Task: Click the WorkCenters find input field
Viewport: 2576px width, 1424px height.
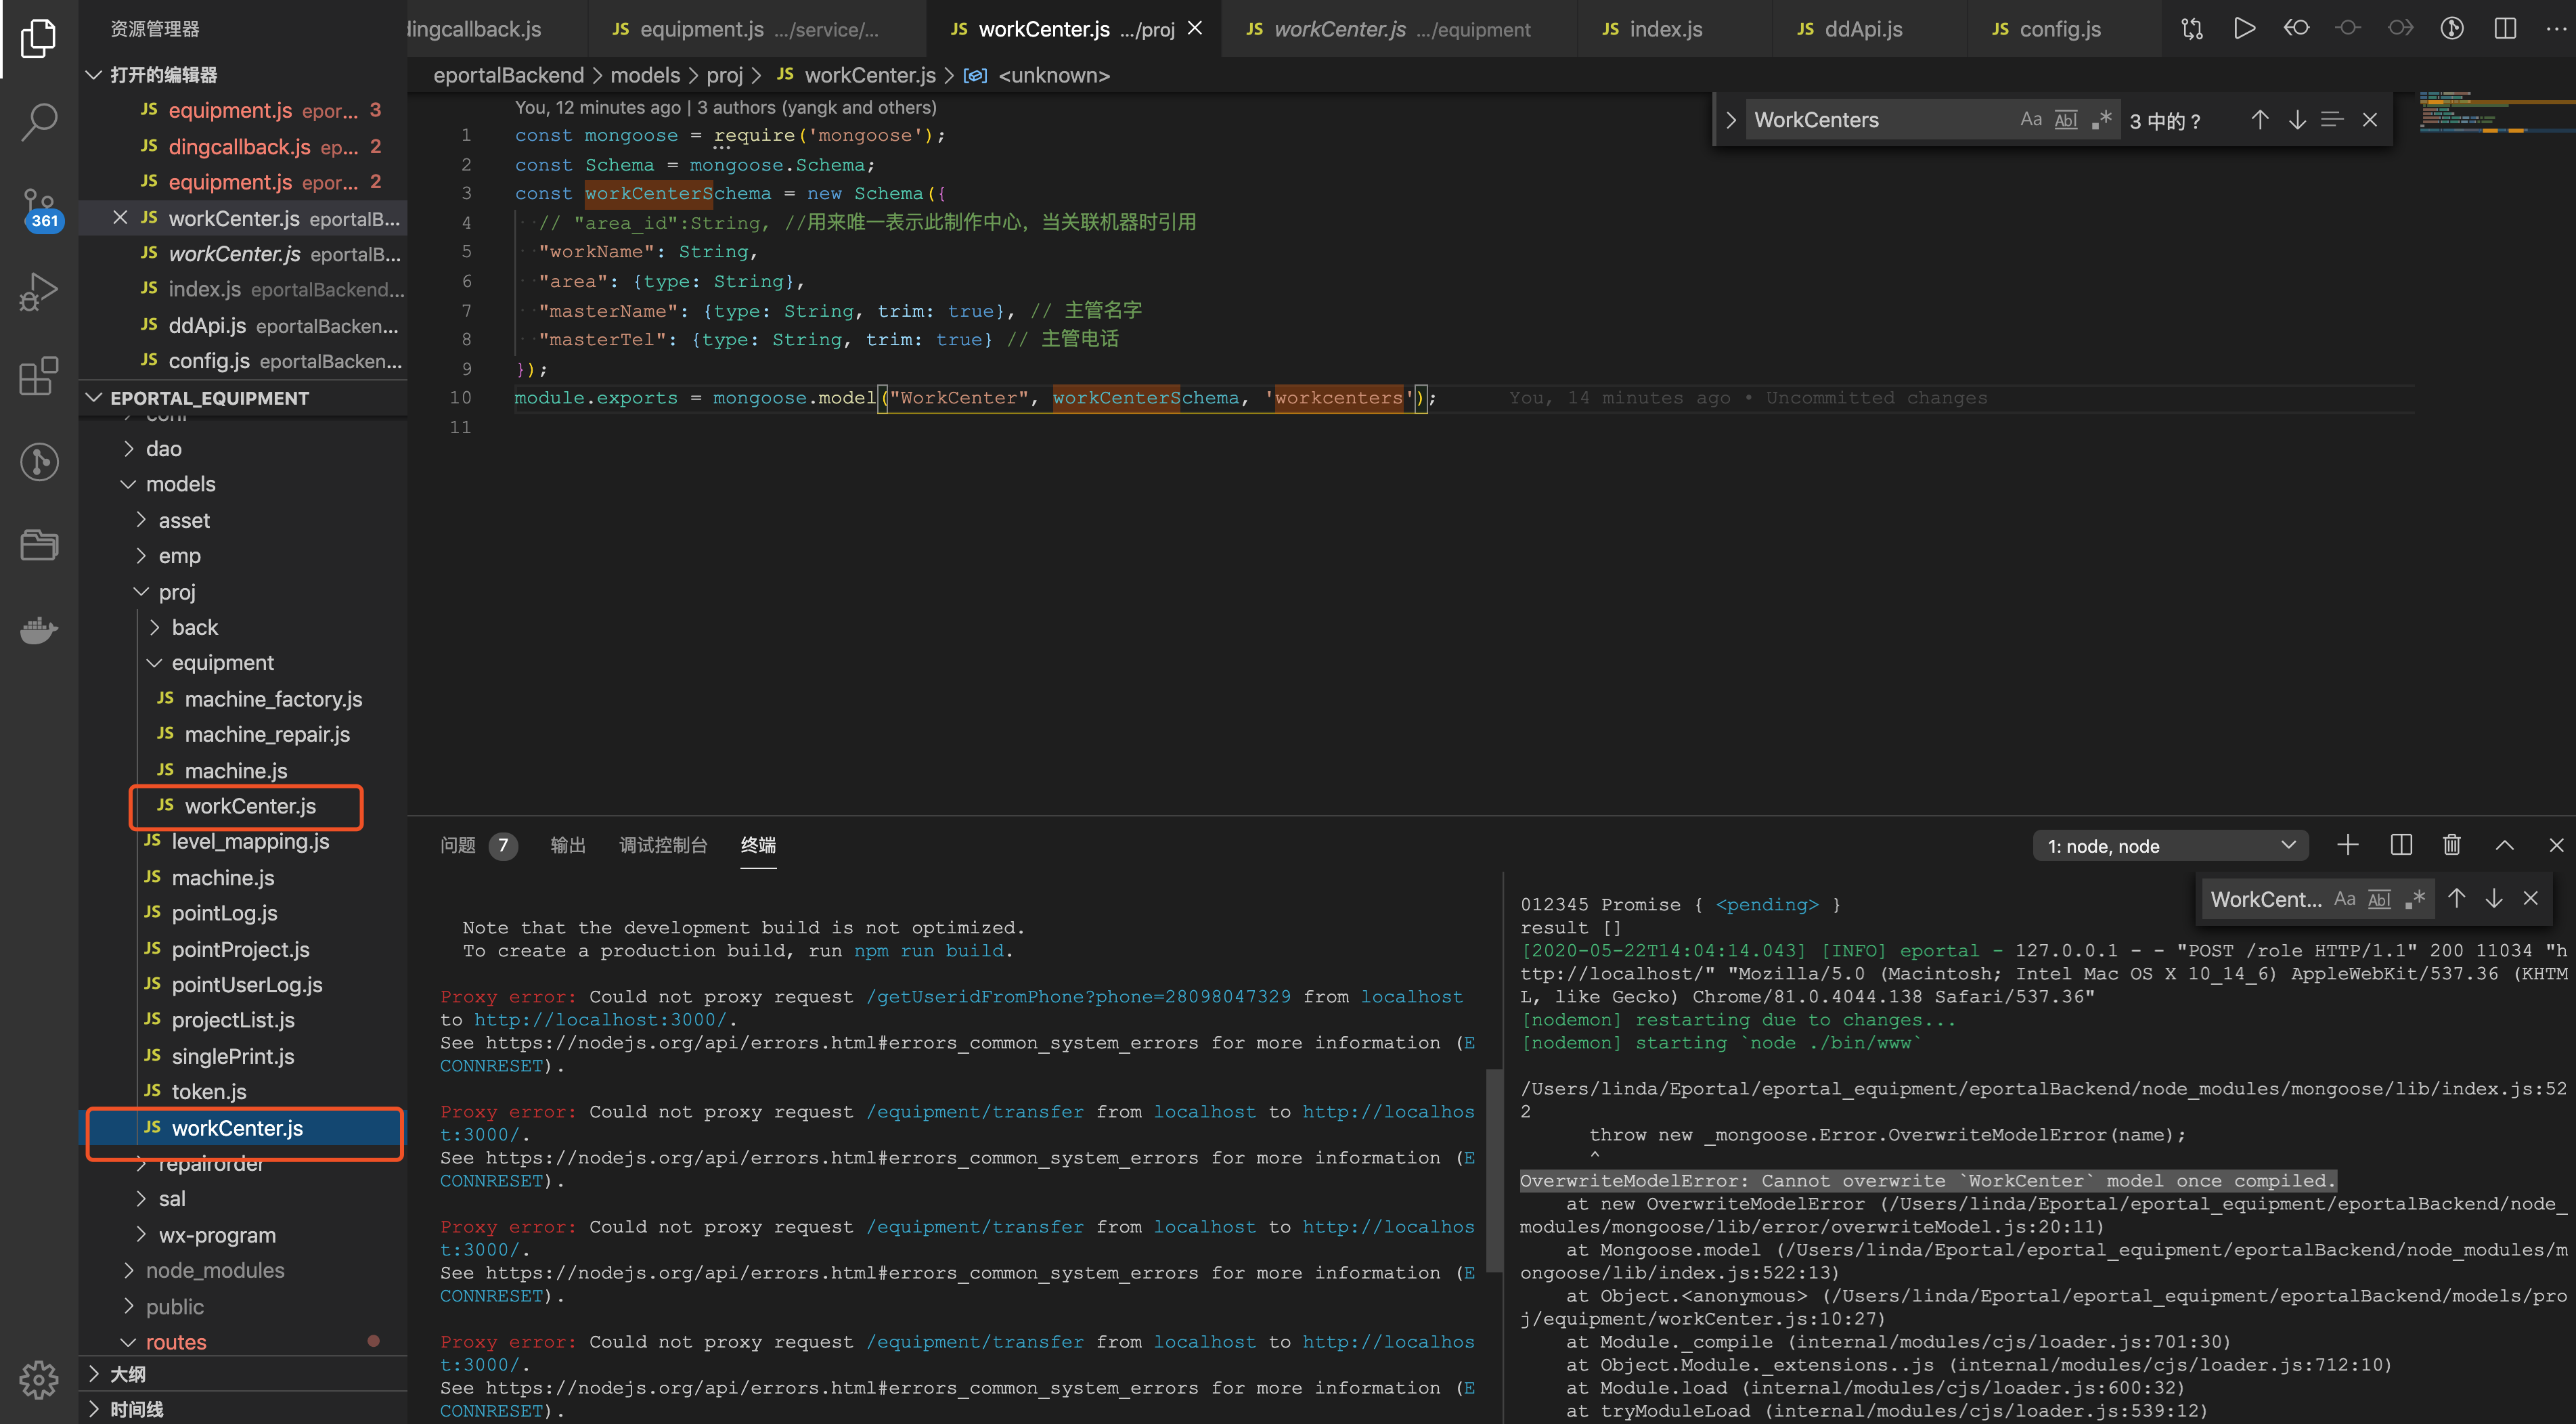Action: pos(1870,120)
